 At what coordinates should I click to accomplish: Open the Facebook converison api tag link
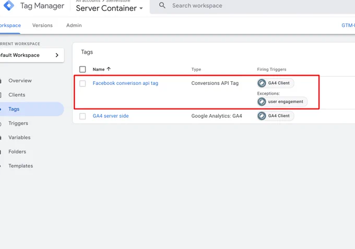pos(125,83)
